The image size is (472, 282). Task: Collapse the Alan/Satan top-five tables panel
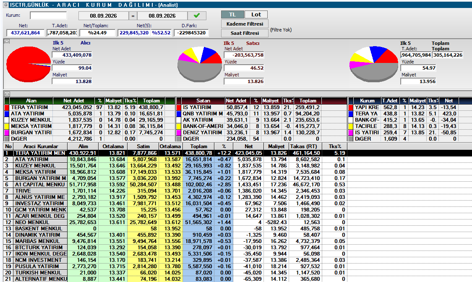pos(7,94)
